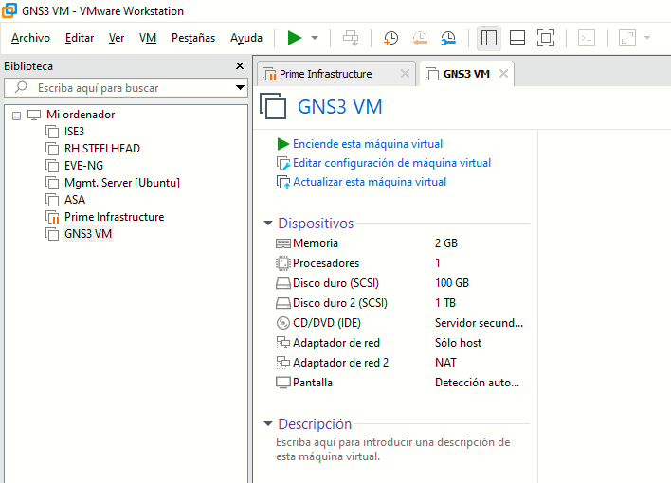
Task: Click the first Adaptador de red icon
Action: tap(282, 343)
